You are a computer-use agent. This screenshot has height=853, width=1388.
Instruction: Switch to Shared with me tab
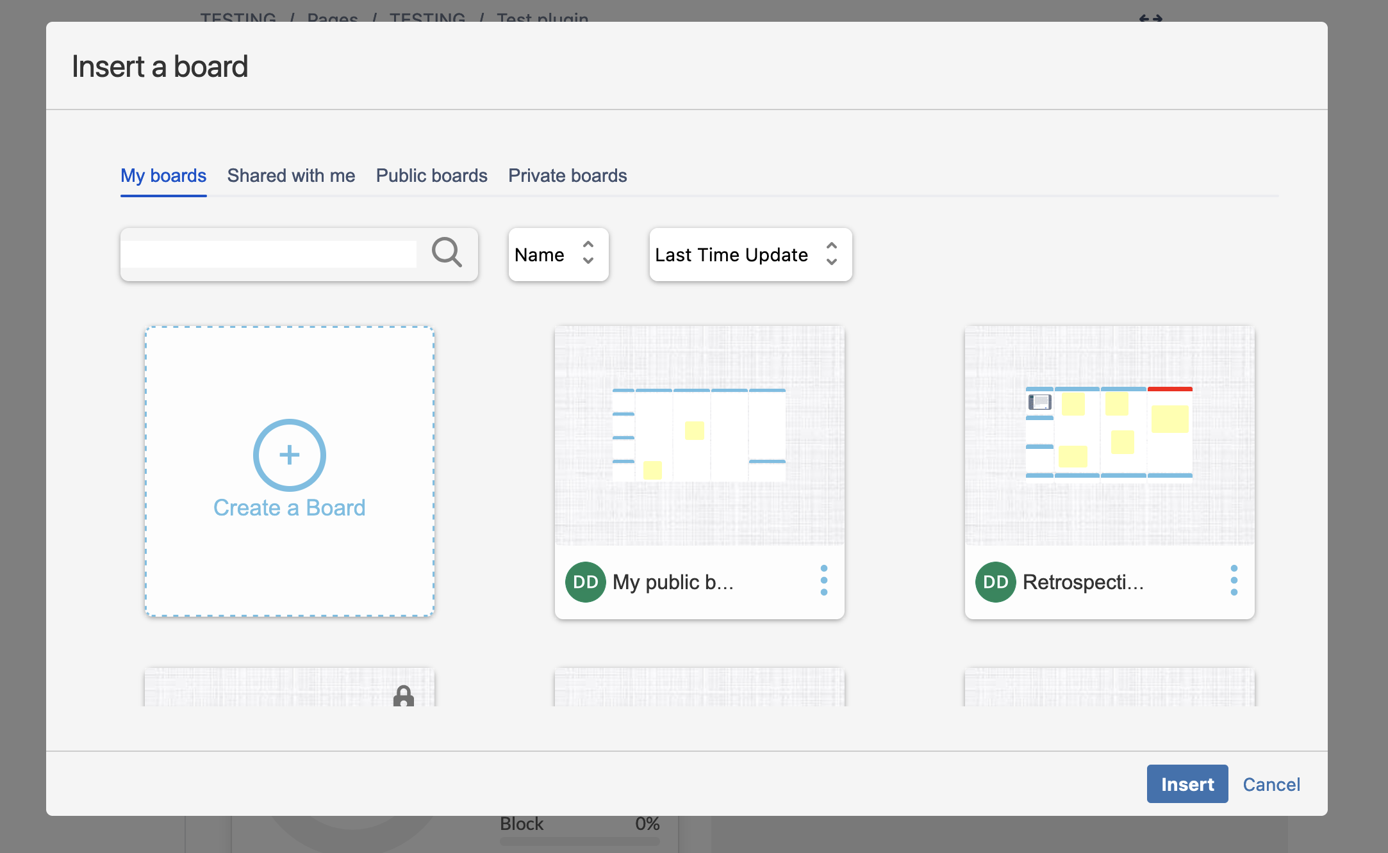291,175
